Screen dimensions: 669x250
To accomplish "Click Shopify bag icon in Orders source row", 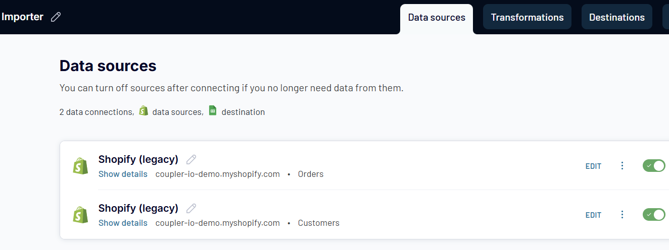I will coord(80,166).
